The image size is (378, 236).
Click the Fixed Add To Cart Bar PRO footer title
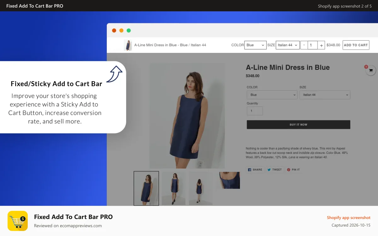coord(73,217)
